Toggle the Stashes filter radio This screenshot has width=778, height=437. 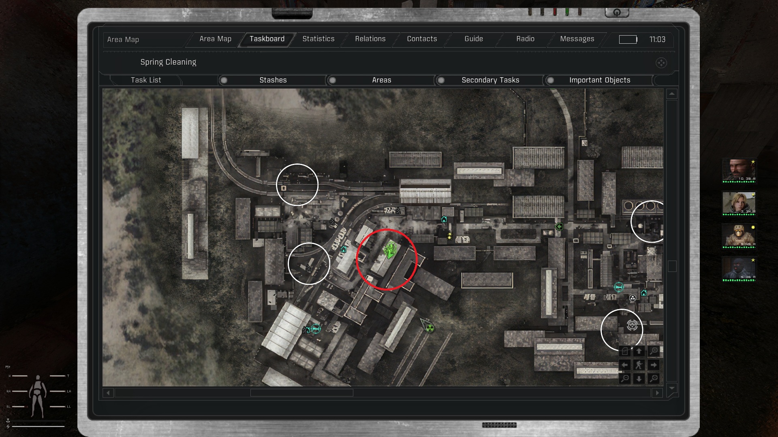(224, 80)
